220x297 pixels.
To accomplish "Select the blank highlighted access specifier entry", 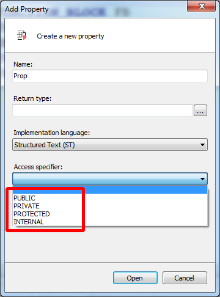I will tap(110, 190).
